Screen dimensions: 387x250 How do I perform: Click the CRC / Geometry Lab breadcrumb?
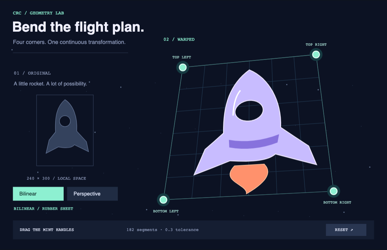[x=38, y=13]
